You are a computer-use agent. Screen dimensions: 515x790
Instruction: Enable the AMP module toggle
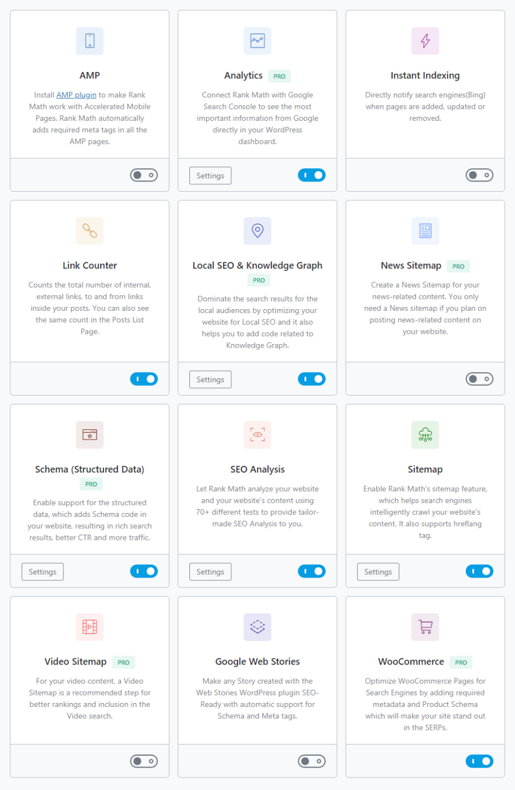144,175
